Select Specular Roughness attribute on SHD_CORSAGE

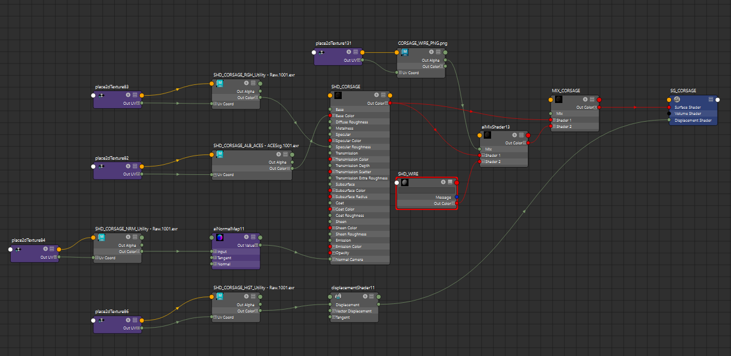tap(360, 147)
